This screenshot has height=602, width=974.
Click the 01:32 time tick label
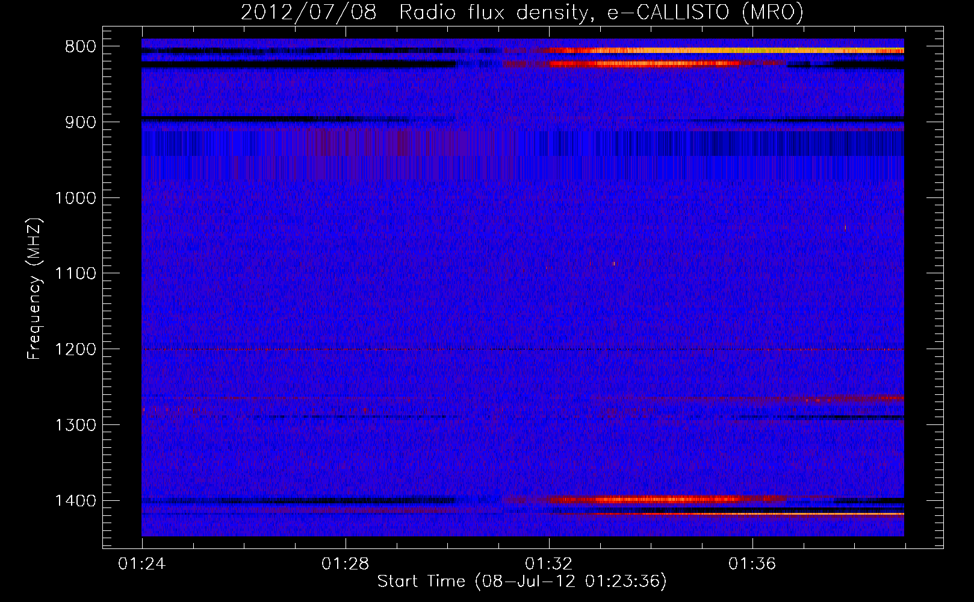click(549, 564)
